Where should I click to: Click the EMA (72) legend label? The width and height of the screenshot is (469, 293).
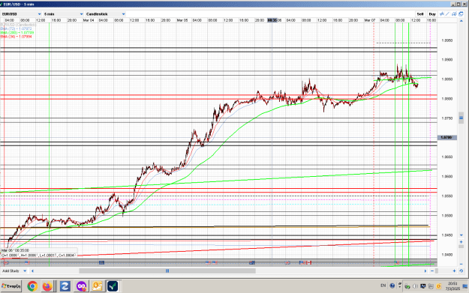pos(16,28)
